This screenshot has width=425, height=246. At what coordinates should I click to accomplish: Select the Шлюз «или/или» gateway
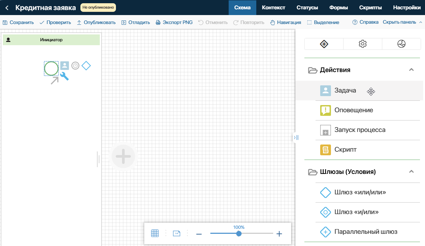click(368, 193)
